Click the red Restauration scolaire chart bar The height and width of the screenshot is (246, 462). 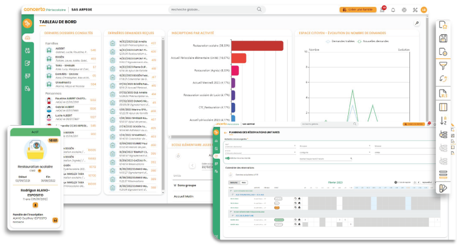point(257,46)
